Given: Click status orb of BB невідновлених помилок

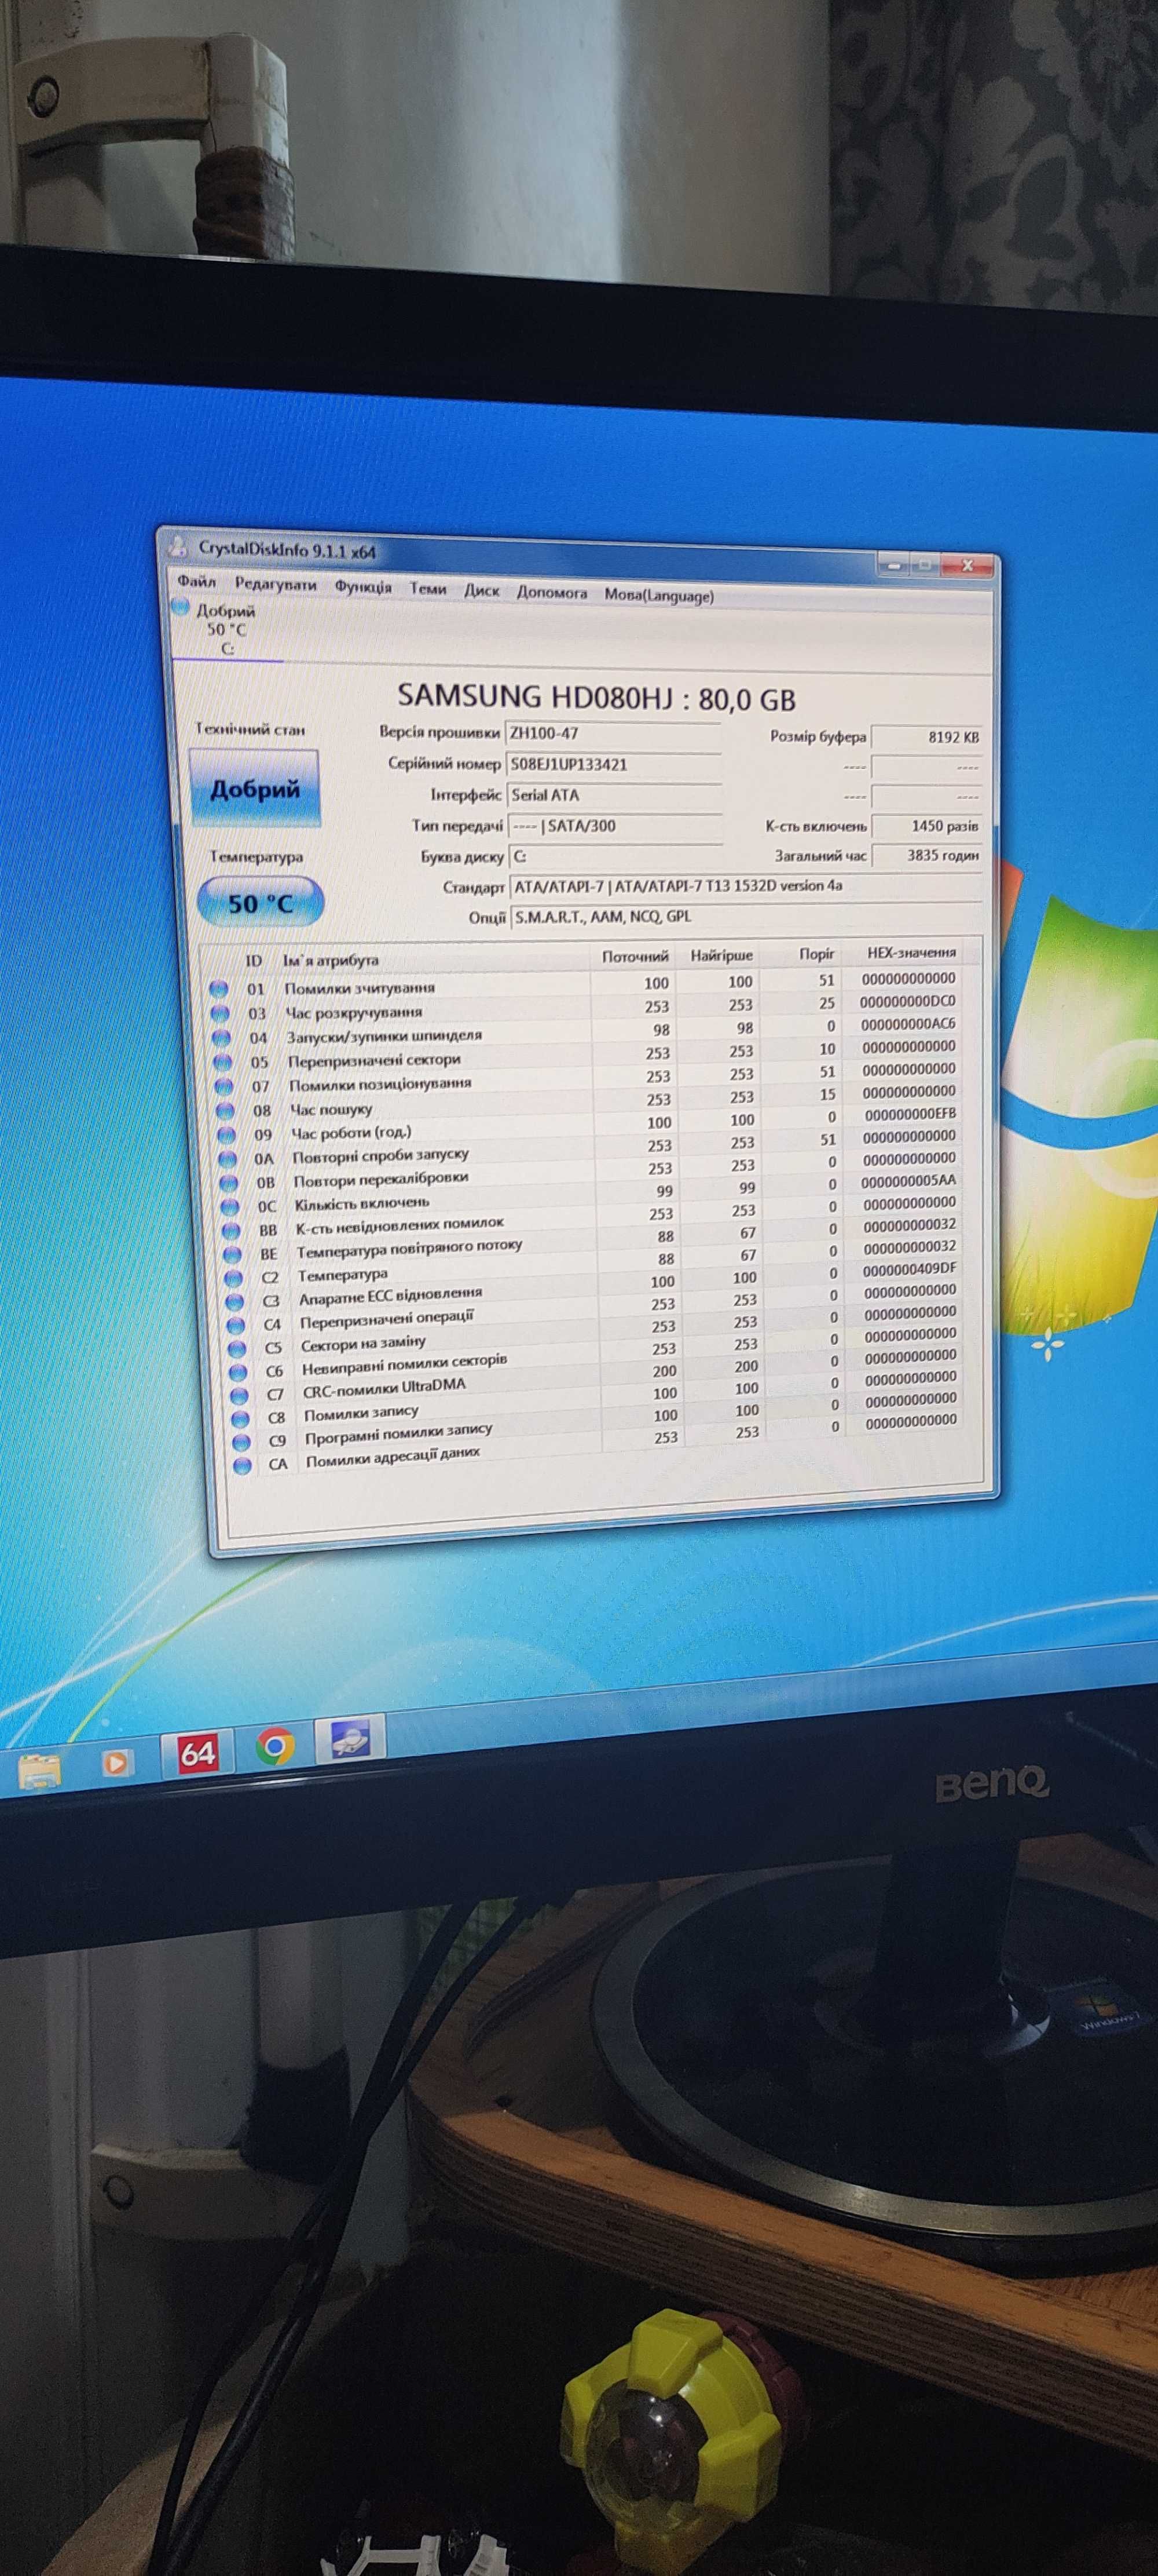Looking at the screenshot, I should (231, 1230).
